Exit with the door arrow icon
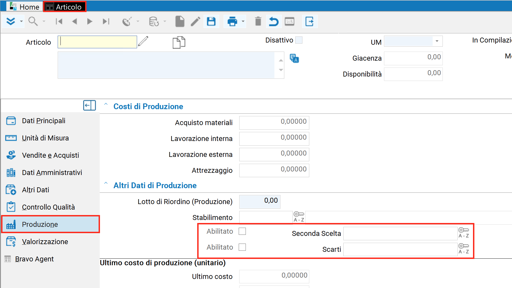 310,21
